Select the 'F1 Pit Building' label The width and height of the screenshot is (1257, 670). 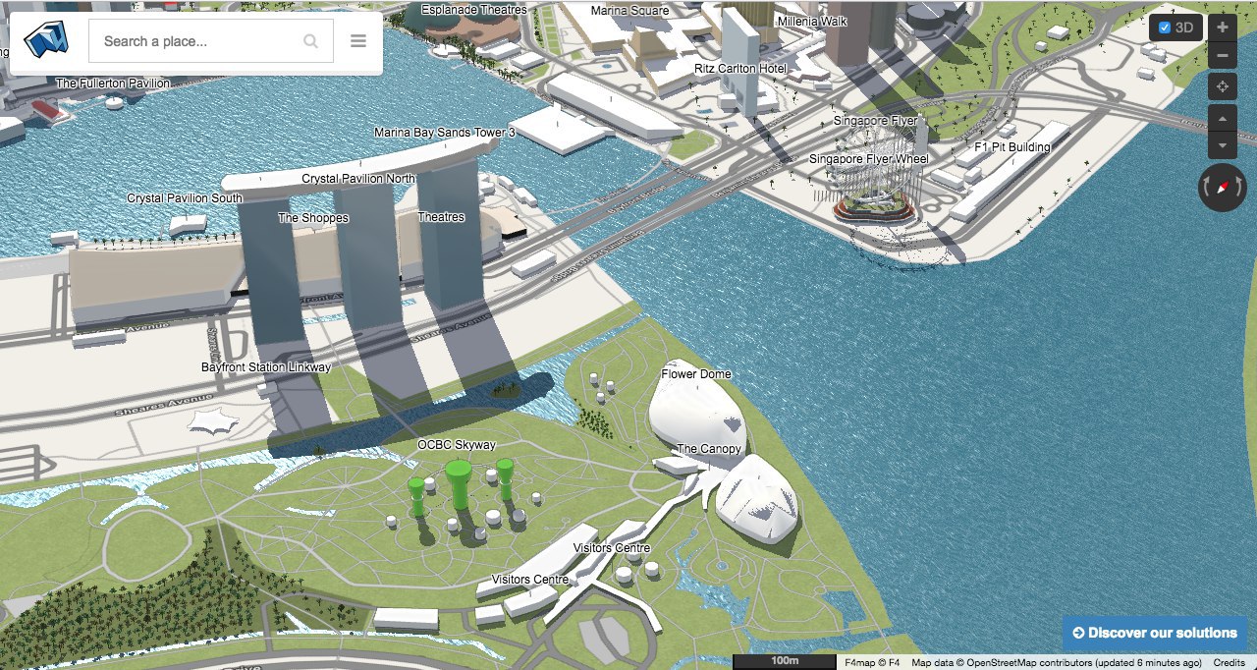click(1011, 147)
